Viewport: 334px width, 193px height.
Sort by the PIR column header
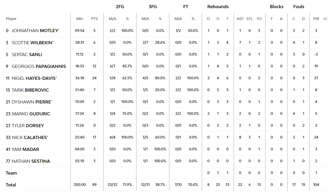click(316, 19)
